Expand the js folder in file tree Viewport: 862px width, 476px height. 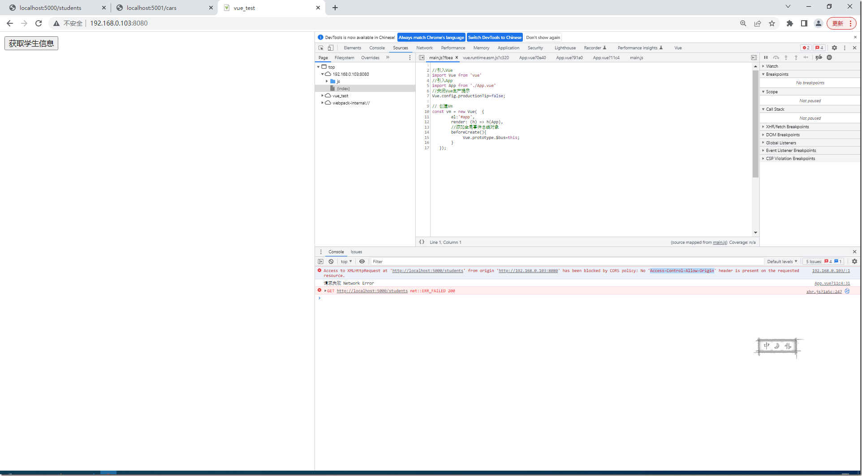click(327, 82)
